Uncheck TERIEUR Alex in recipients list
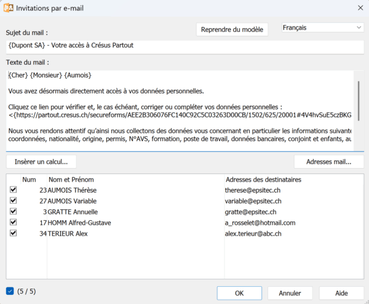Viewport: 369px width, 304px height. (x=14, y=233)
